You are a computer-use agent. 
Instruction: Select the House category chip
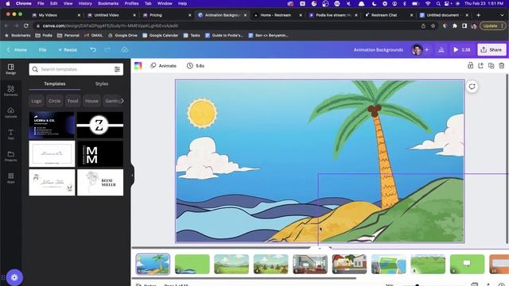pos(91,101)
